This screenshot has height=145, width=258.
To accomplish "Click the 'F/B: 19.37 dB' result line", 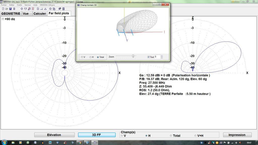I will coord(173,79).
